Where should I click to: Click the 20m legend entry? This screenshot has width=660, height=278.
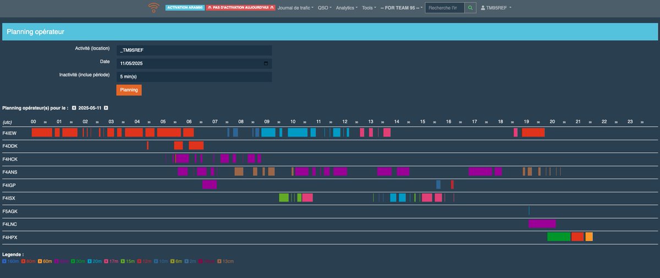[94, 262]
